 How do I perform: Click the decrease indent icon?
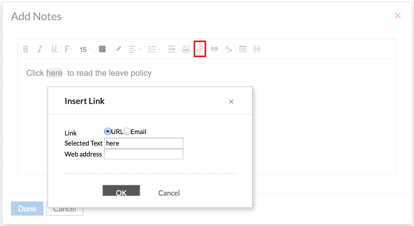(172, 49)
